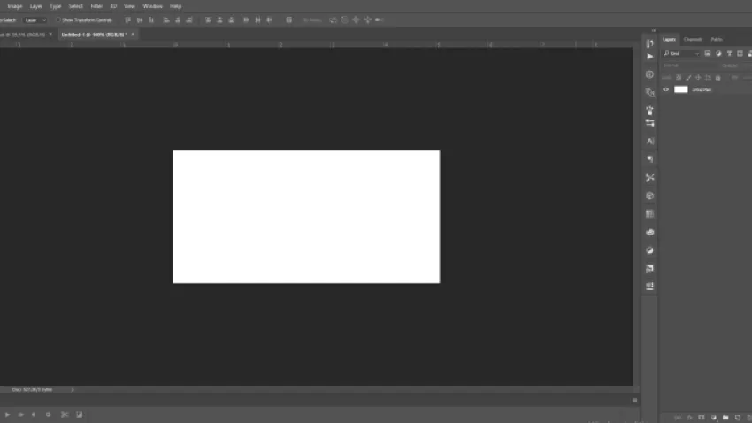
Task: Open the Character panel icon
Action: coord(650,141)
